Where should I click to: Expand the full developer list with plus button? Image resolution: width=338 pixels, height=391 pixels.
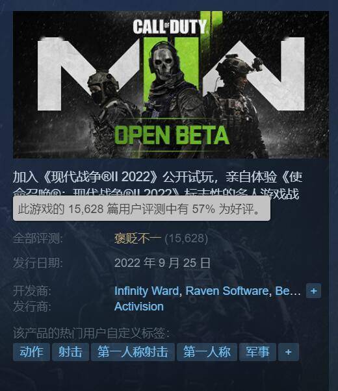point(313,291)
